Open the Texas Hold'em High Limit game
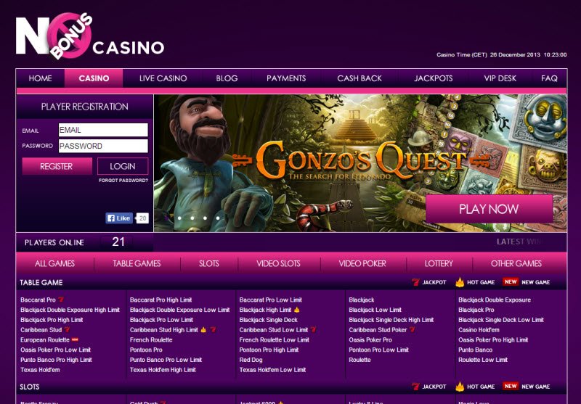The image size is (581, 404). 163,370
